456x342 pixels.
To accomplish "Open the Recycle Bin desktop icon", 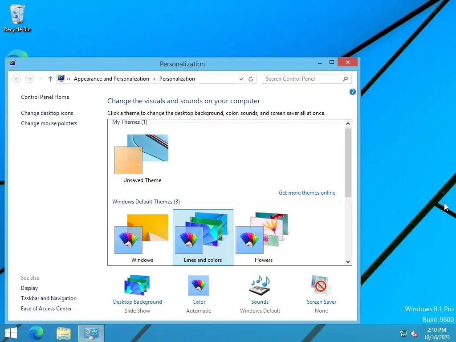I will click(x=17, y=18).
